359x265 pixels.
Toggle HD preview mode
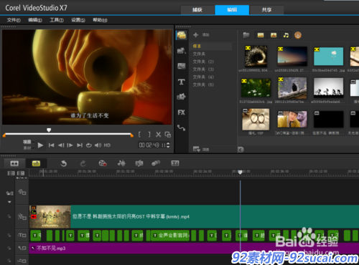click(107, 145)
